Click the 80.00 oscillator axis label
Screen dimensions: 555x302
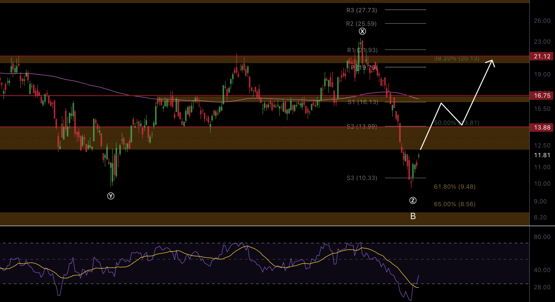coord(542,237)
